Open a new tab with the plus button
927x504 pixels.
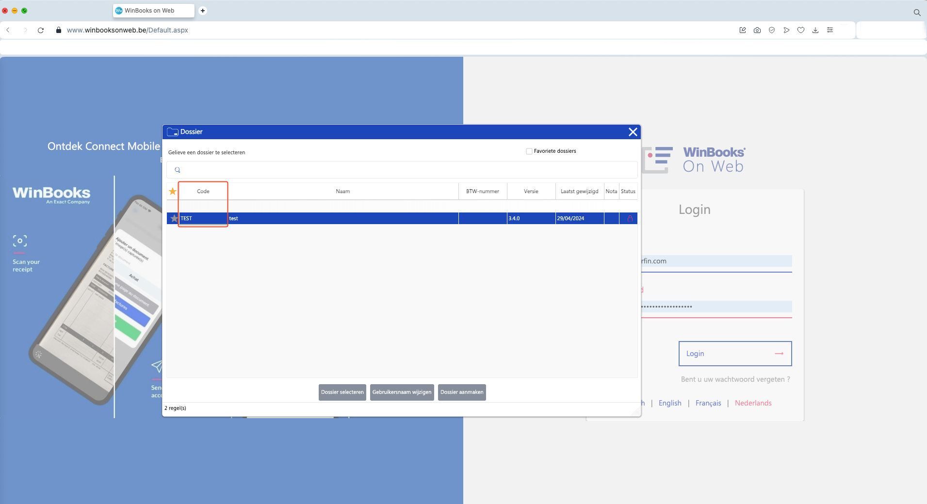(203, 11)
